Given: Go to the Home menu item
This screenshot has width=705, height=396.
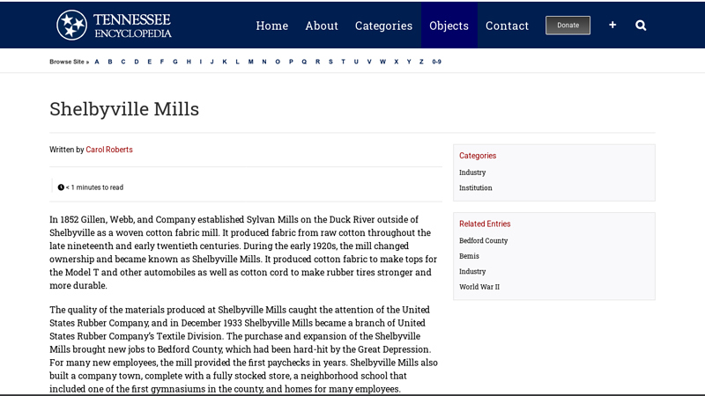Looking at the screenshot, I should pyautogui.click(x=271, y=26).
